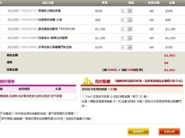The image size is (185, 138).
Task: Click the 繼續購物 button
Action: [x=138, y=132]
